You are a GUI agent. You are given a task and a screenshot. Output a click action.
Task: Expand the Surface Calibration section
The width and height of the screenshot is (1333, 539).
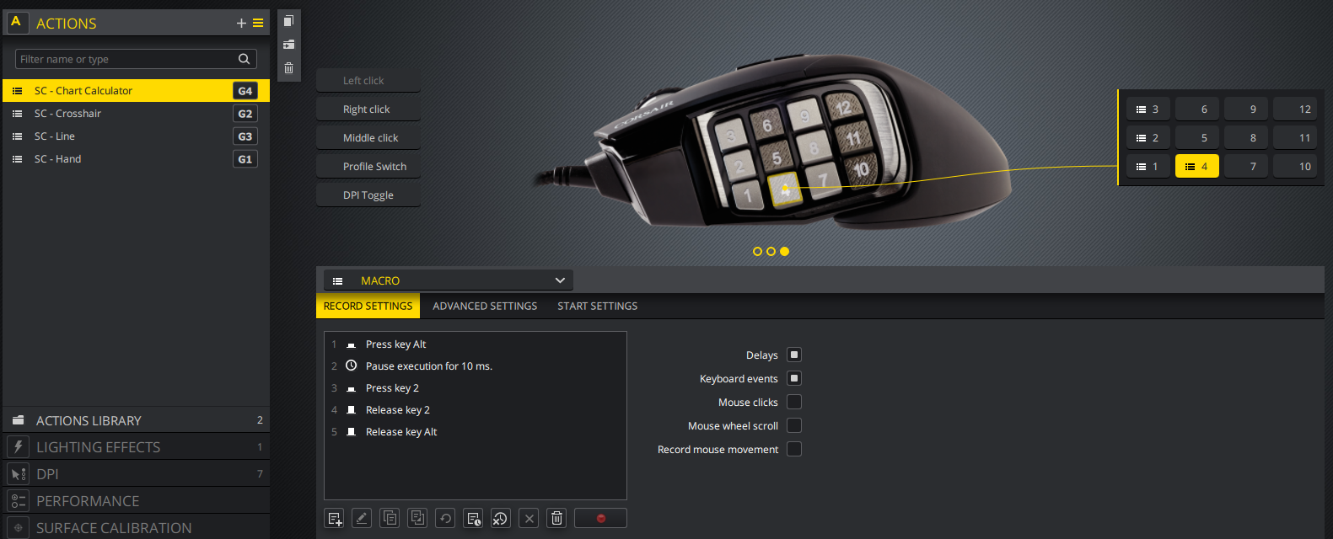point(136,528)
